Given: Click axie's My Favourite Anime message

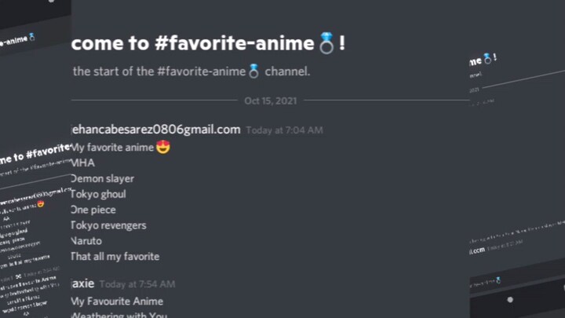Looking at the screenshot, I should click(117, 302).
